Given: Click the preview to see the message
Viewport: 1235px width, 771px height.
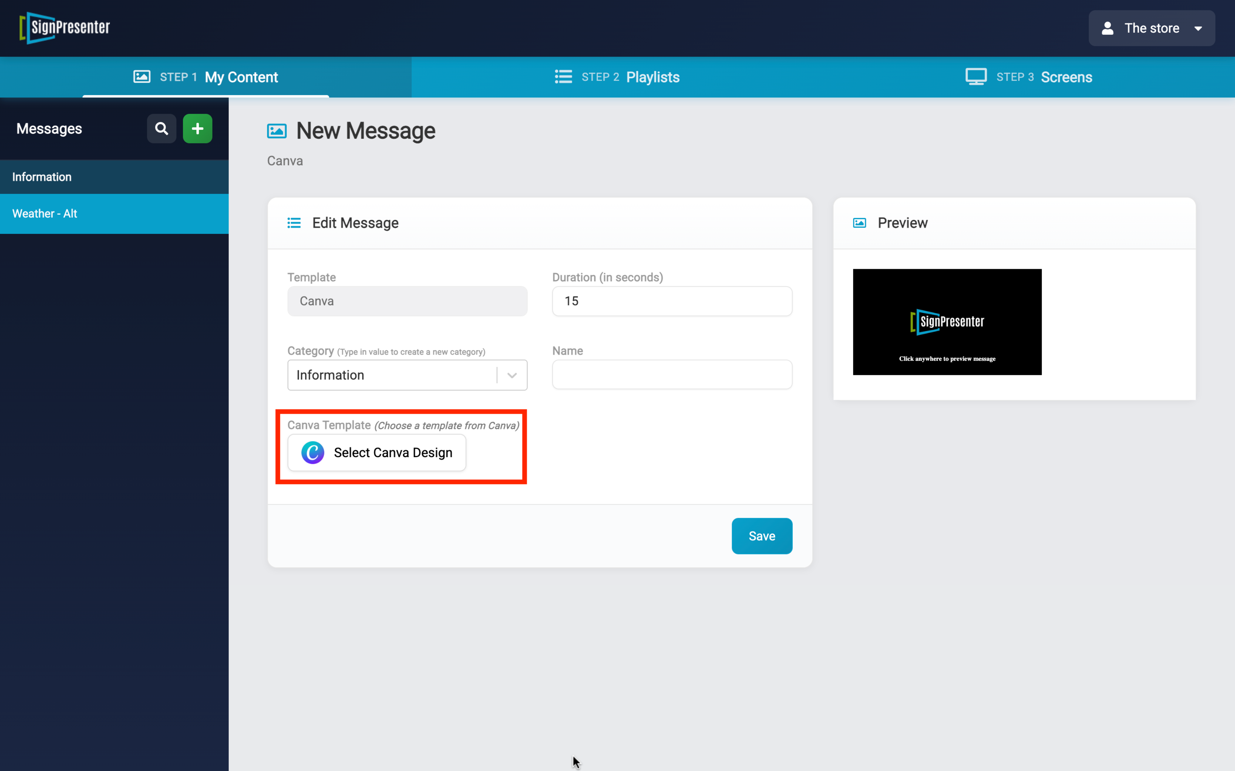Looking at the screenshot, I should tap(947, 322).
